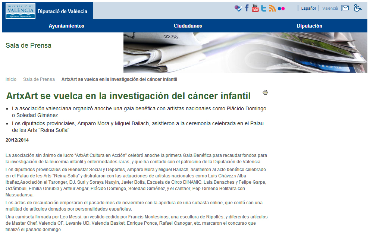370x240 pixels.
Task: Click the newspapers banner image
Action: click(245, 52)
